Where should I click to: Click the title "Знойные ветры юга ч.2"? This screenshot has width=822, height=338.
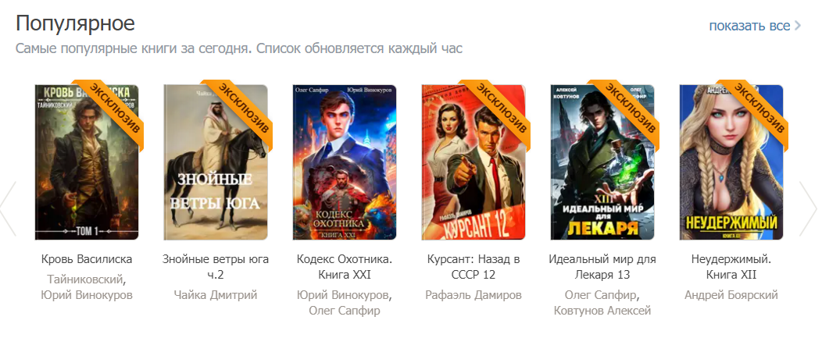pyautogui.click(x=216, y=267)
